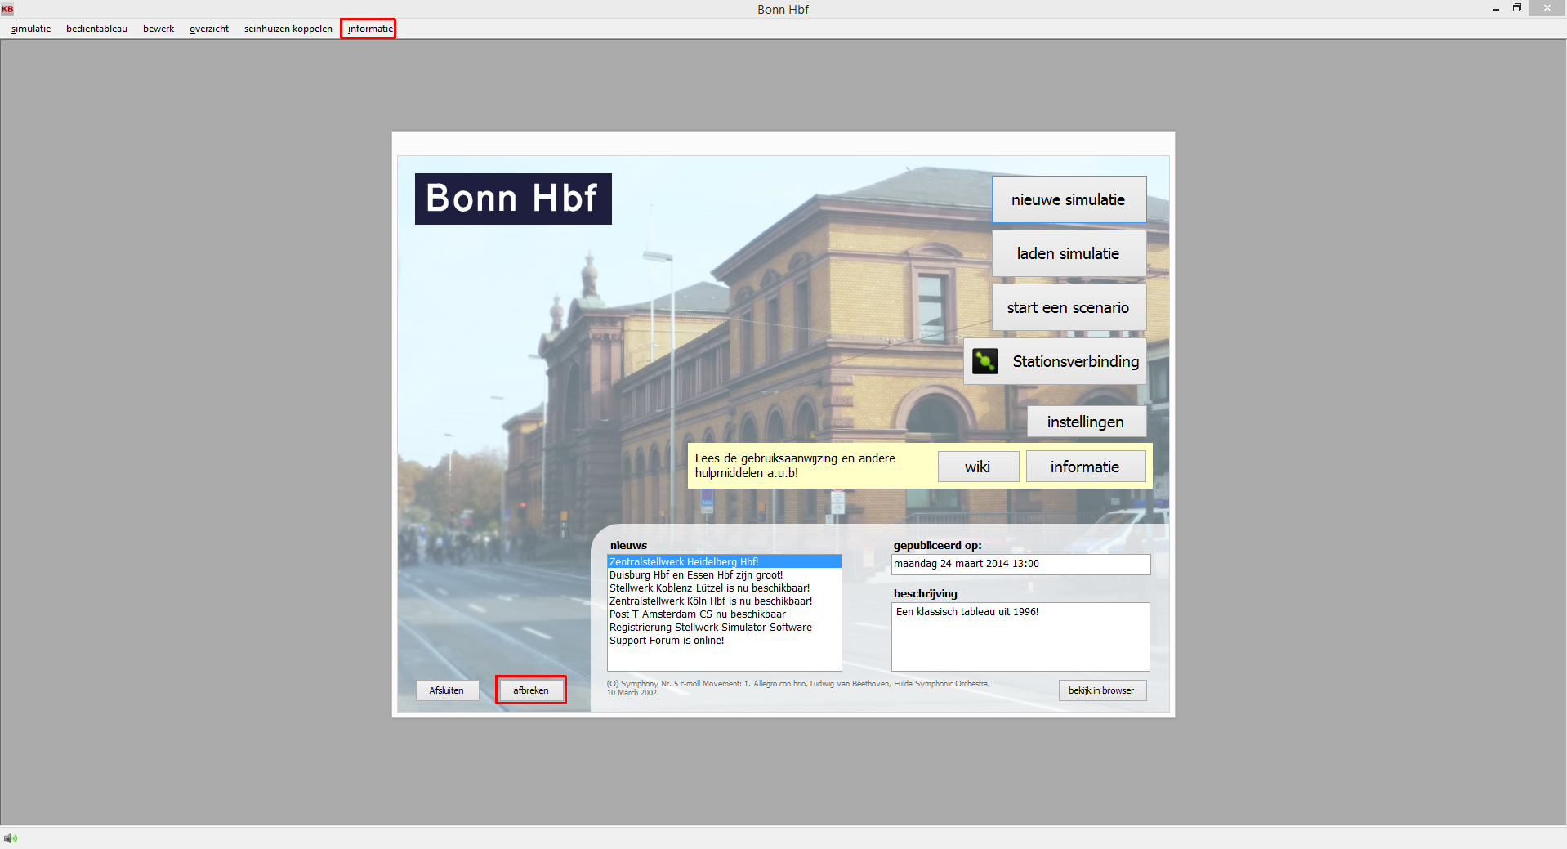Open the simulatie menu
1567x849 pixels.
[31, 29]
